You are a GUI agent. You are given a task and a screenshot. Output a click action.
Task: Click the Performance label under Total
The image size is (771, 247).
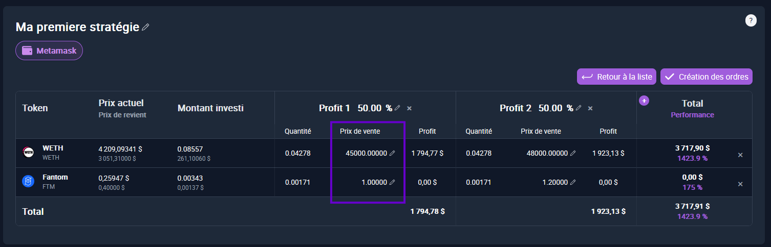[692, 115]
